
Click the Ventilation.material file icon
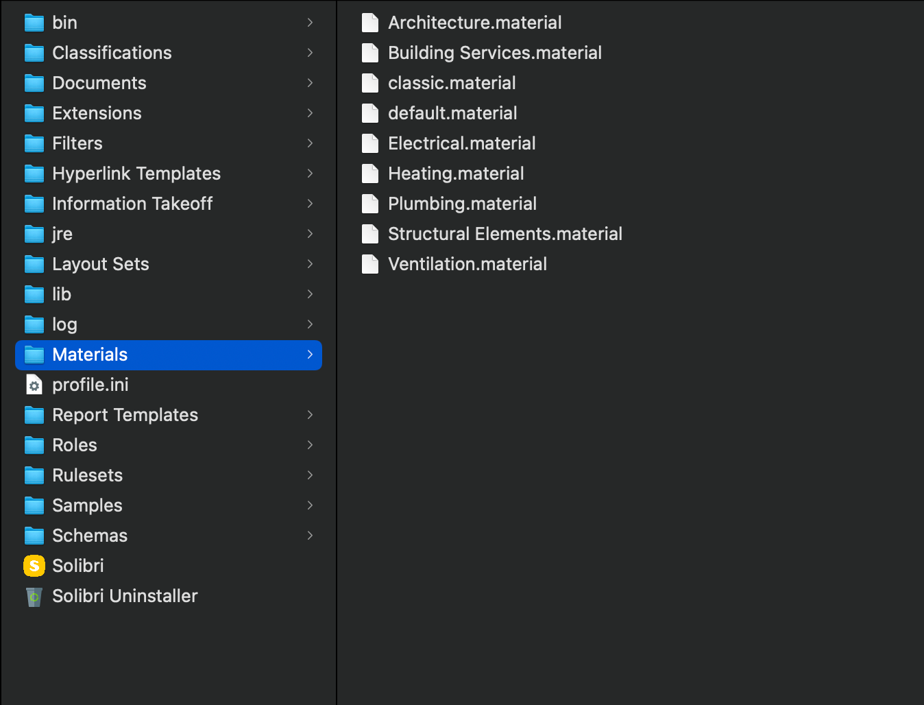pos(370,264)
